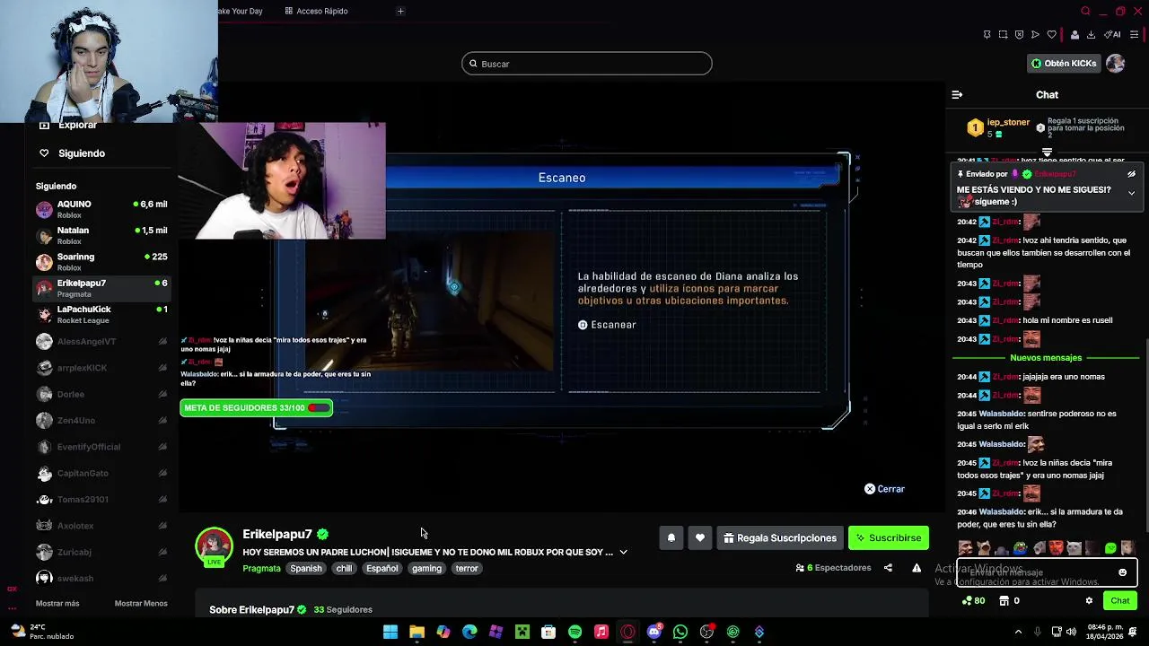Image resolution: width=1149 pixels, height=646 pixels.
Task: Open LaPachuKick channel in following list
Action: pyautogui.click(x=101, y=314)
